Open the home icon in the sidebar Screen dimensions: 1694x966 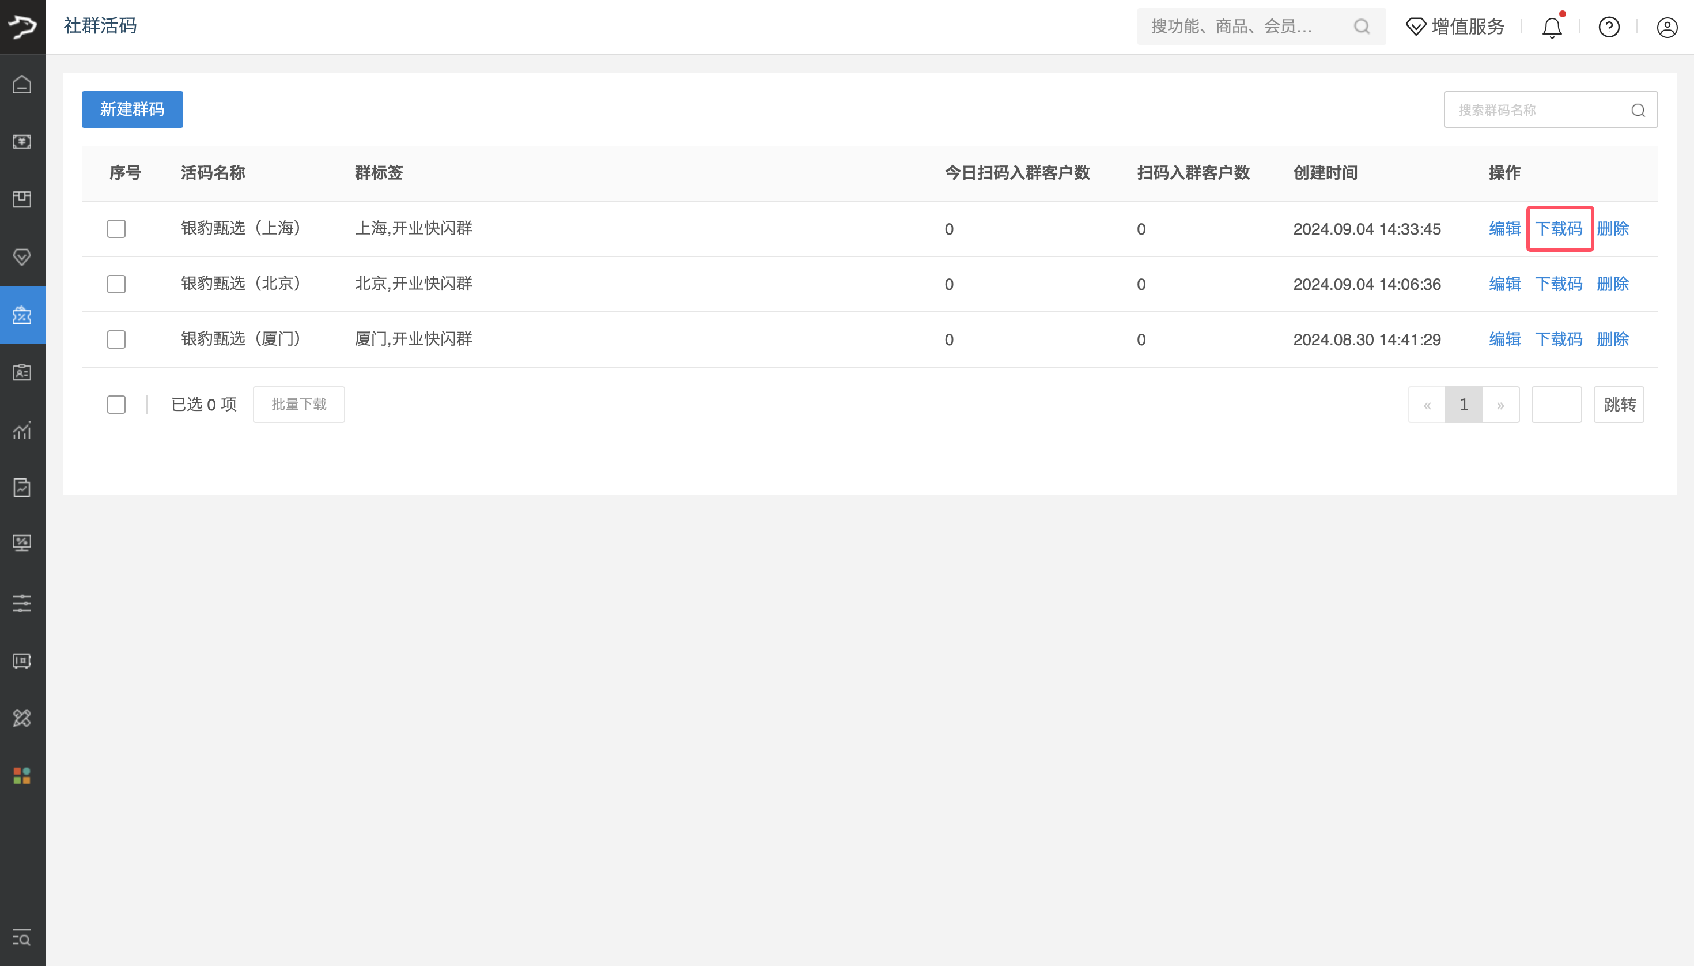point(22,85)
